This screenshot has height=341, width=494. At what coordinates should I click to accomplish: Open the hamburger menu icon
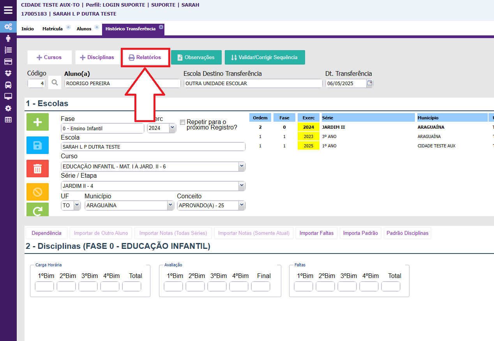8,10
